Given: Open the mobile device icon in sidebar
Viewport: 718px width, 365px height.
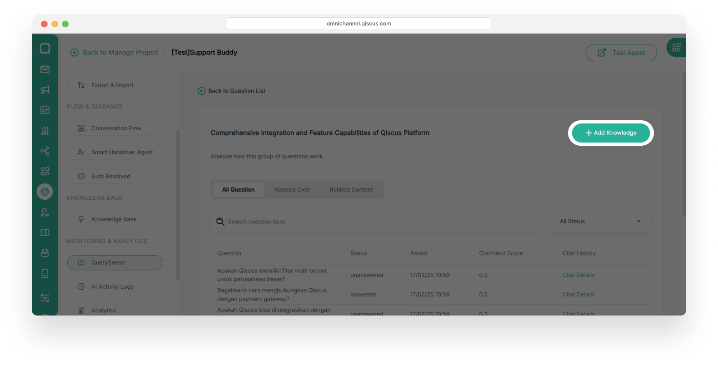Looking at the screenshot, I should pyautogui.click(x=45, y=273).
